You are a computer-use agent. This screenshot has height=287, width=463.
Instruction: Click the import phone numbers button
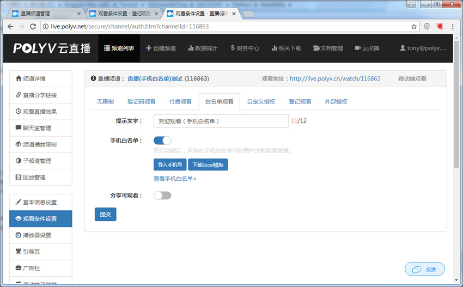click(x=170, y=164)
